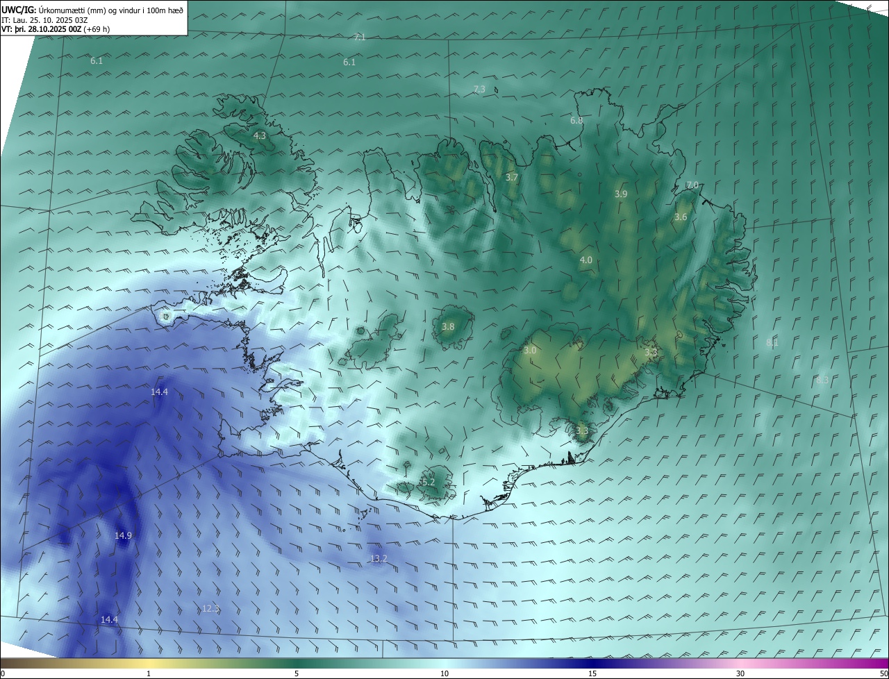Click legend tick label 30
This screenshot has height=679, width=889.
[740, 673]
